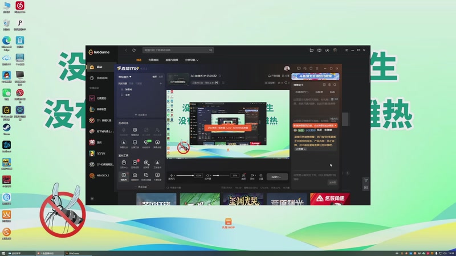Viewport: 456px width, 256px height.
Task: Open the middle tab in 弹幕助手 panel
Action: pyautogui.click(x=319, y=92)
